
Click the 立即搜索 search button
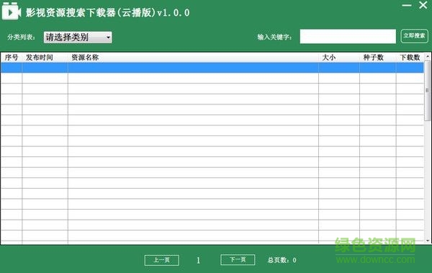click(415, 36)
